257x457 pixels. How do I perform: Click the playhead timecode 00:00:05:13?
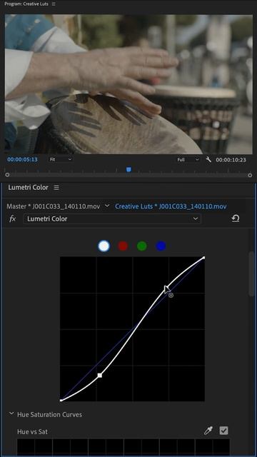[x=22, y=159]
